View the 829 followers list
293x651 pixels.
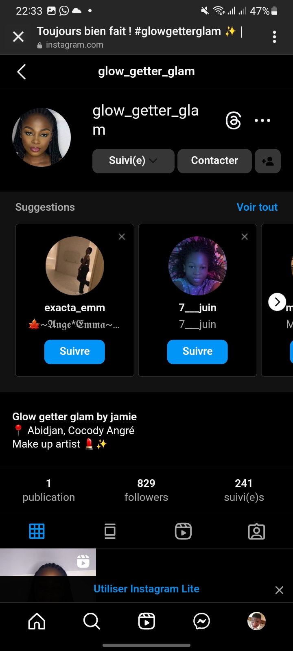coord(146,490)
